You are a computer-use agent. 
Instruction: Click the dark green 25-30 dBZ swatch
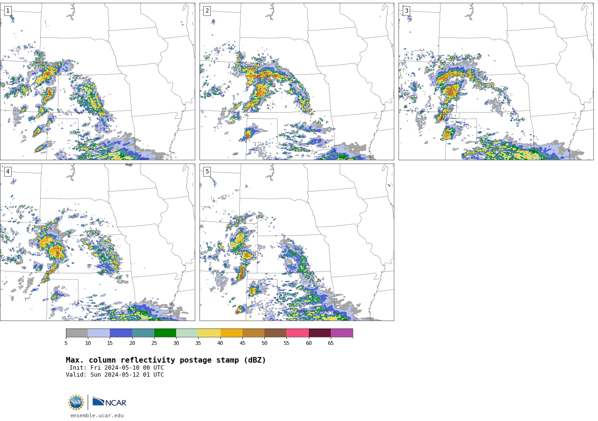click(x=165, y=333)
